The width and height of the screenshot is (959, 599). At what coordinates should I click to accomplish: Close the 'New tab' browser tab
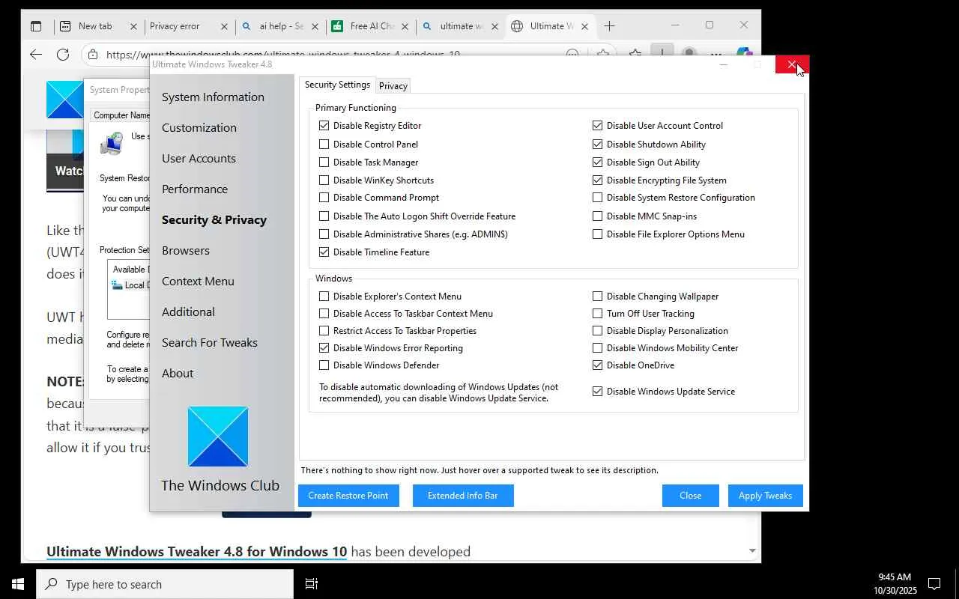(133, 26)
